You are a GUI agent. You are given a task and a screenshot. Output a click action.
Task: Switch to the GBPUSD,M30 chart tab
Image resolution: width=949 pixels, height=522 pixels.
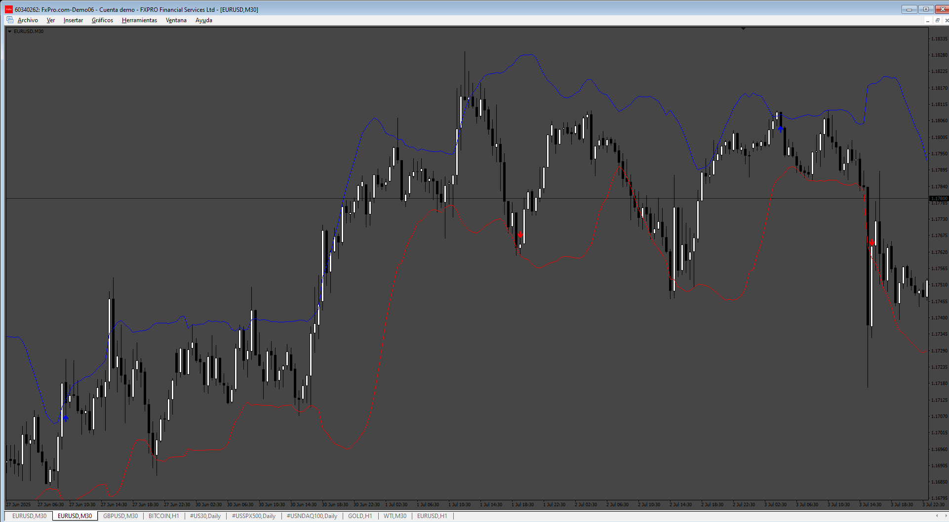[x=120, y=516]
